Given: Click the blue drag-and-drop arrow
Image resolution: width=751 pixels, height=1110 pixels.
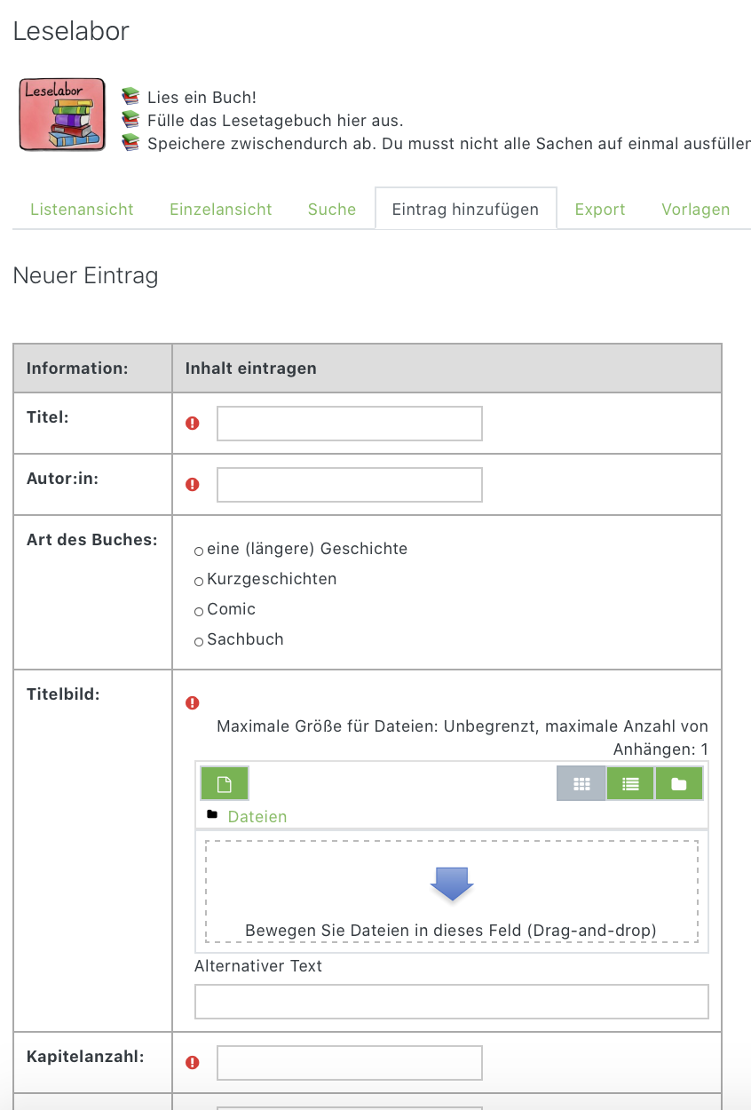Looking at the screenshot, I should click(452, 884).
